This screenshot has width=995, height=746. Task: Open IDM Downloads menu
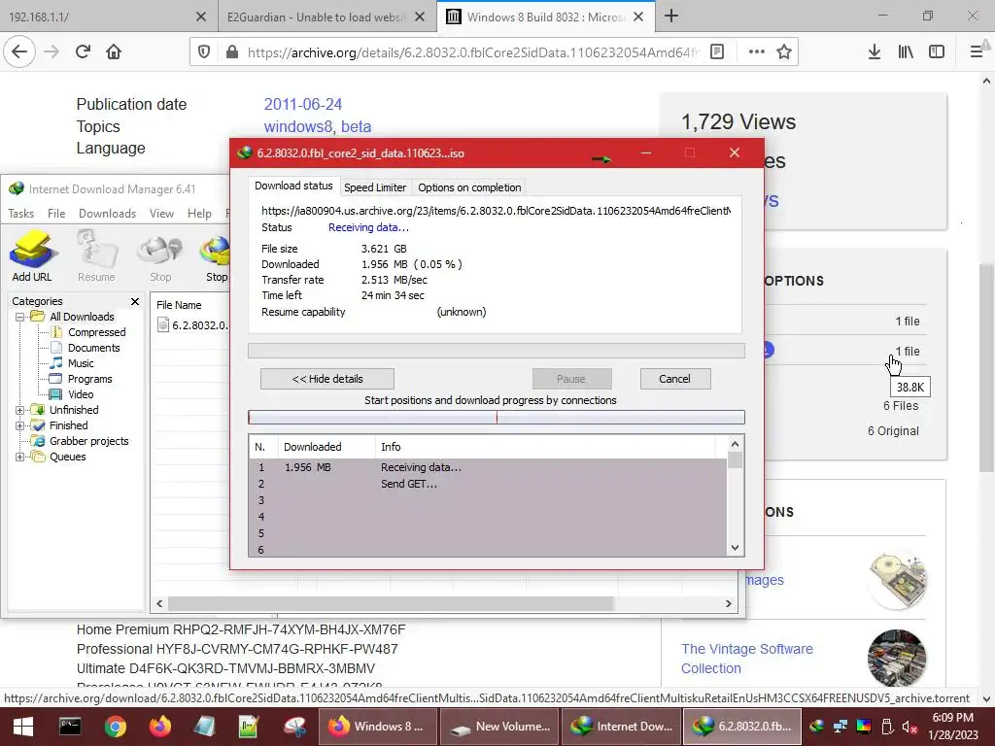[107, 213]
